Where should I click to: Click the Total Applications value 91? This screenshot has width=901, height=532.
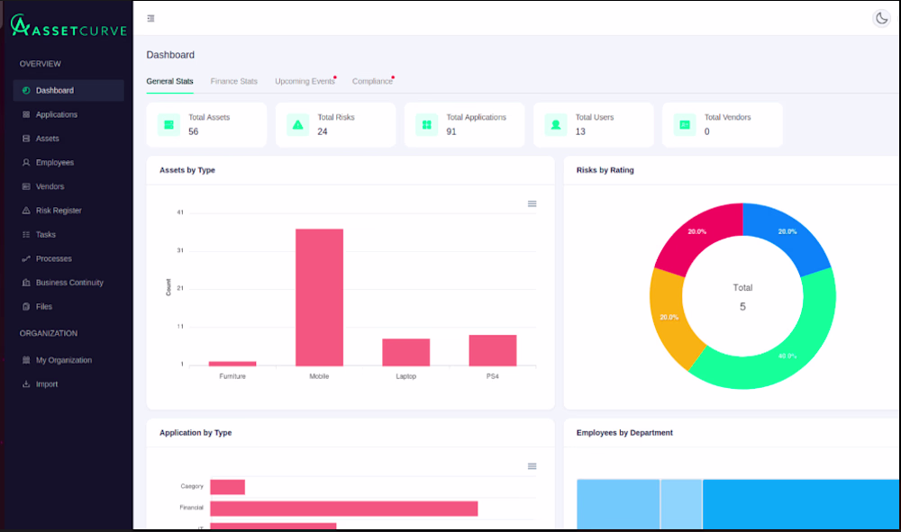point(451,132)
